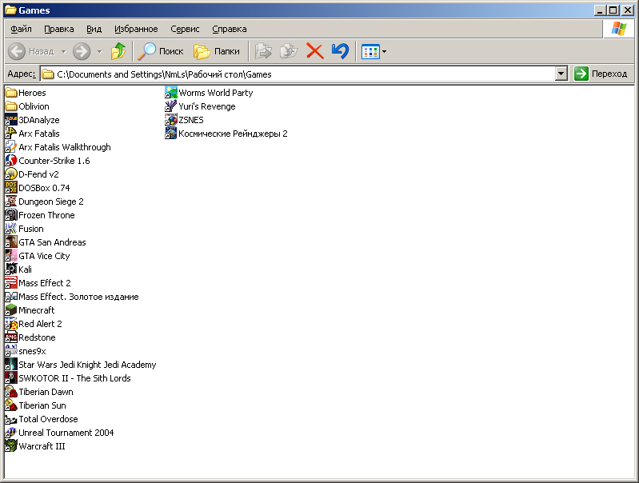Viewport: 639px width, 483px height.
Task: Select the ZSNES shortcut icon
Action: 171,120
